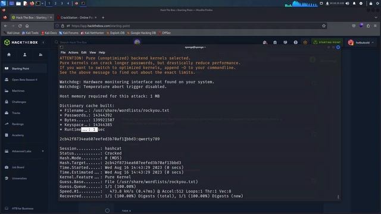
Task: Open the Kali Forums bookmark
Action: (69, 33)
